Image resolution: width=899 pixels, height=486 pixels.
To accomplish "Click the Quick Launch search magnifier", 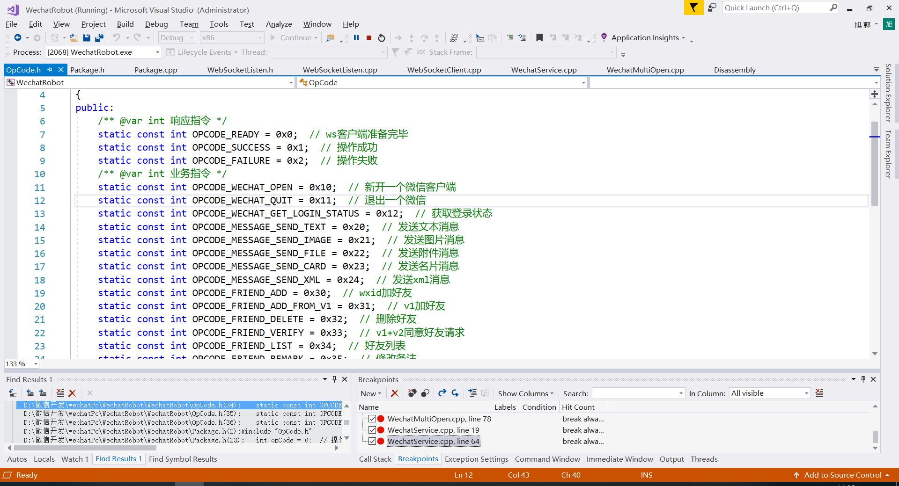I will tap(833, 7).
